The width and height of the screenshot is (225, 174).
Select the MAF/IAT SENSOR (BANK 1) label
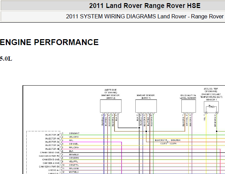(x=146, y=97)
